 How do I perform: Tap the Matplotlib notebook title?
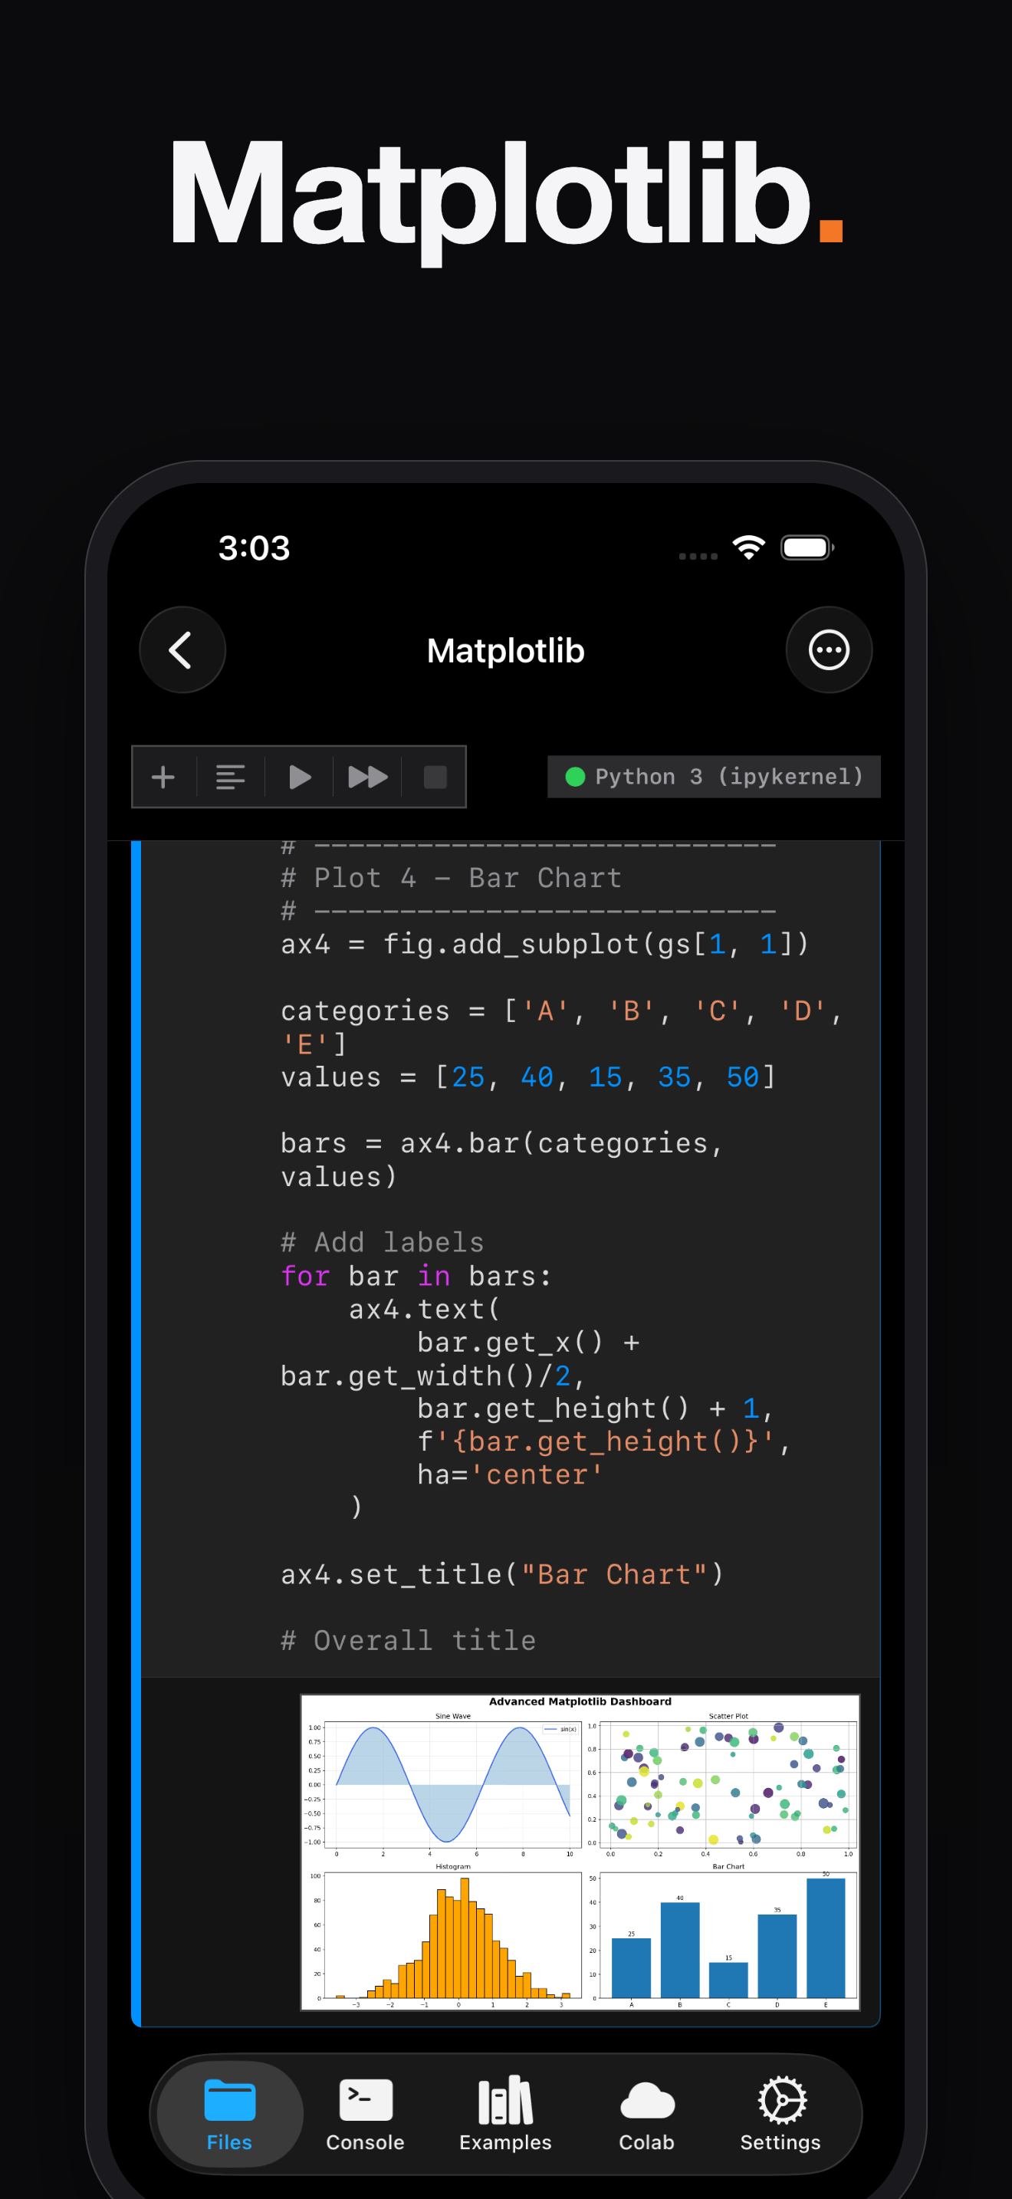(x=505, y=650)
